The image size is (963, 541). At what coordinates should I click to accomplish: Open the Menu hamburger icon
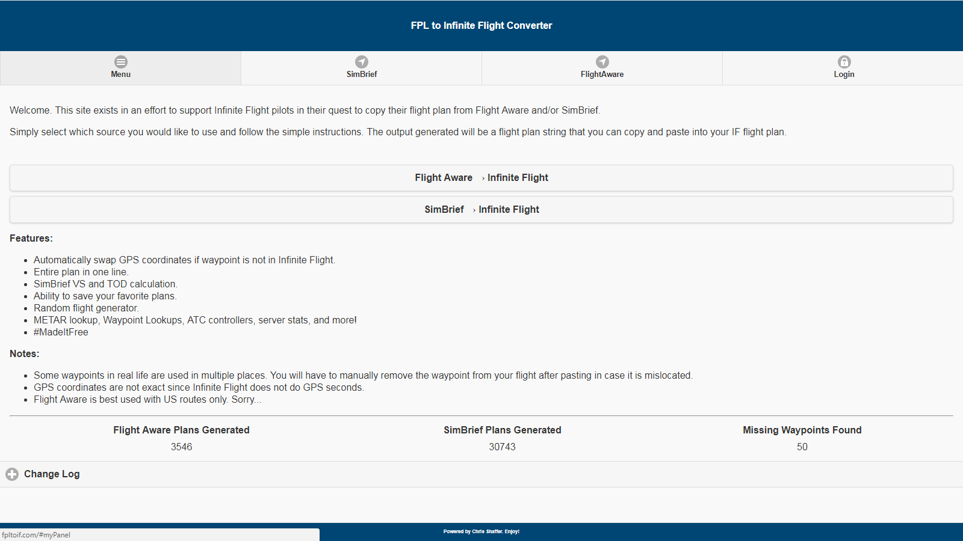121,62
